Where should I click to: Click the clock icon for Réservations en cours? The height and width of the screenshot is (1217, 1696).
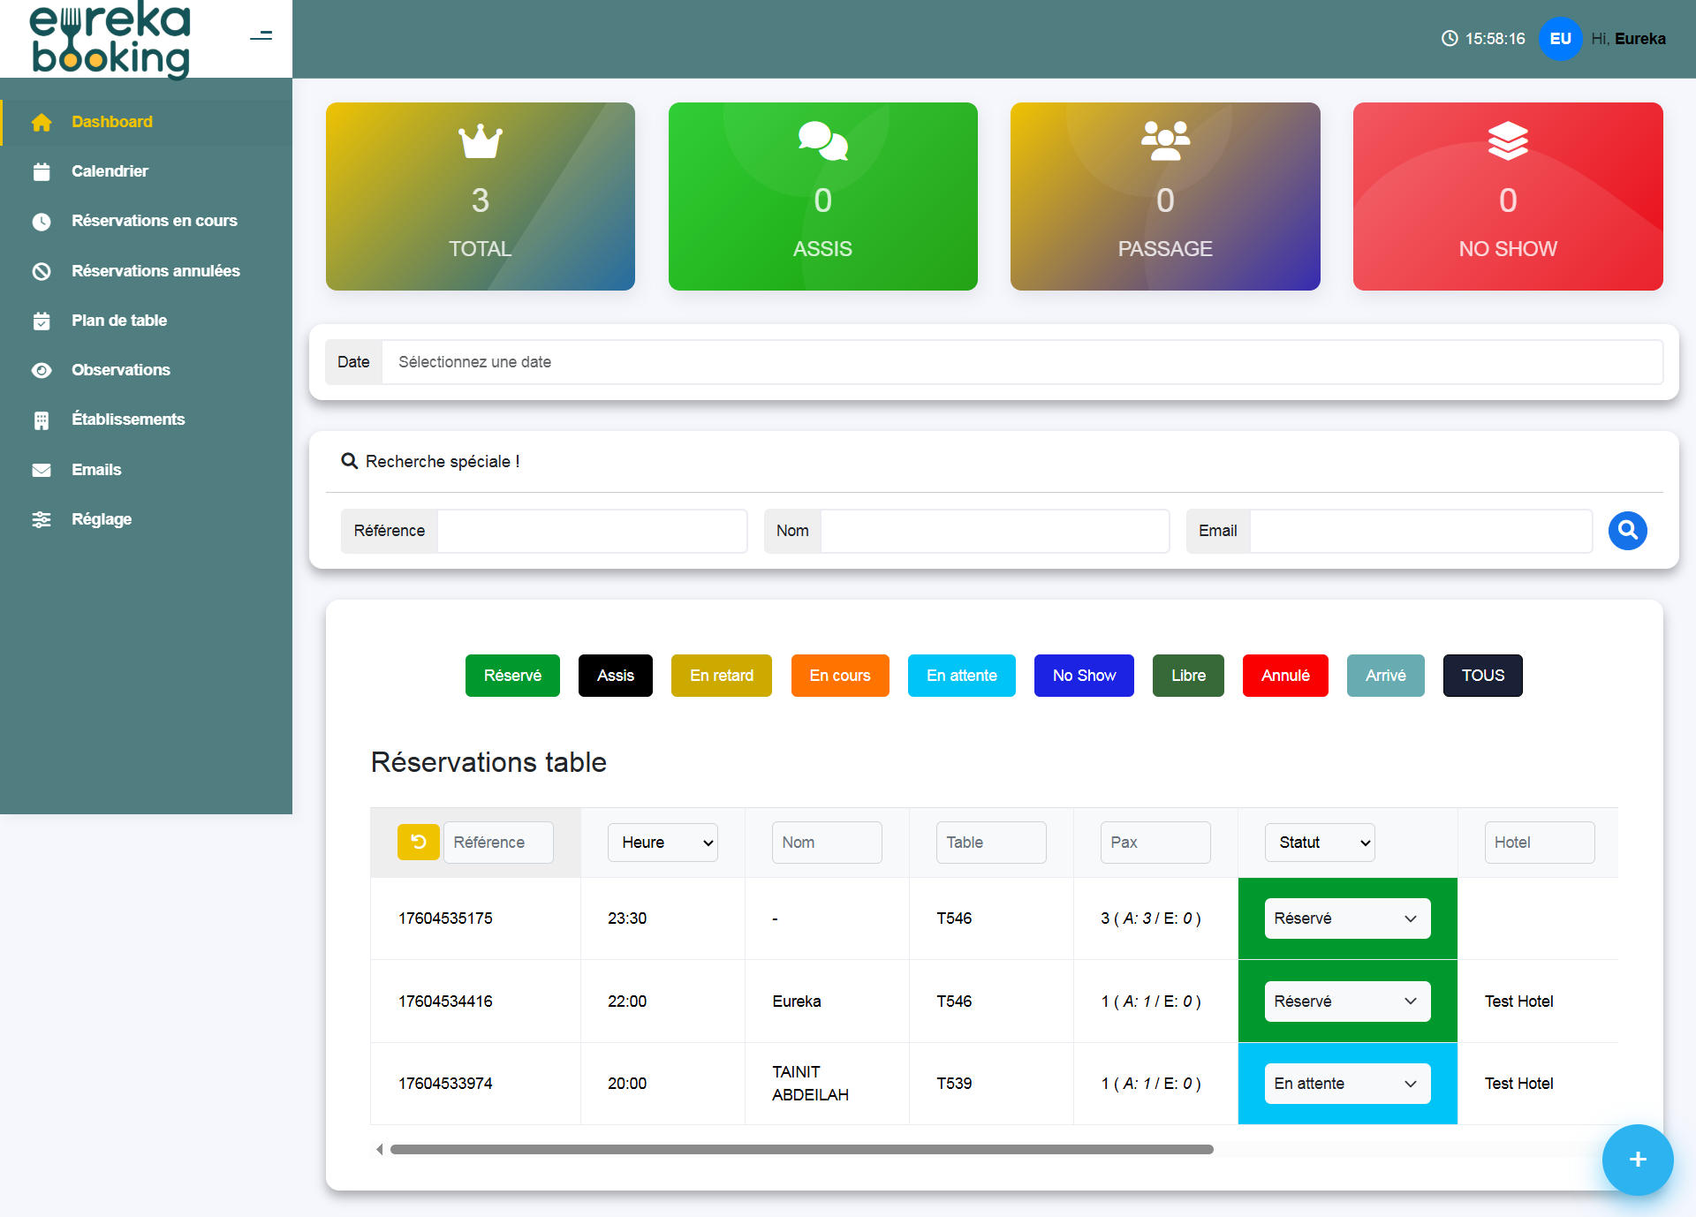click(x=42, y=221)
